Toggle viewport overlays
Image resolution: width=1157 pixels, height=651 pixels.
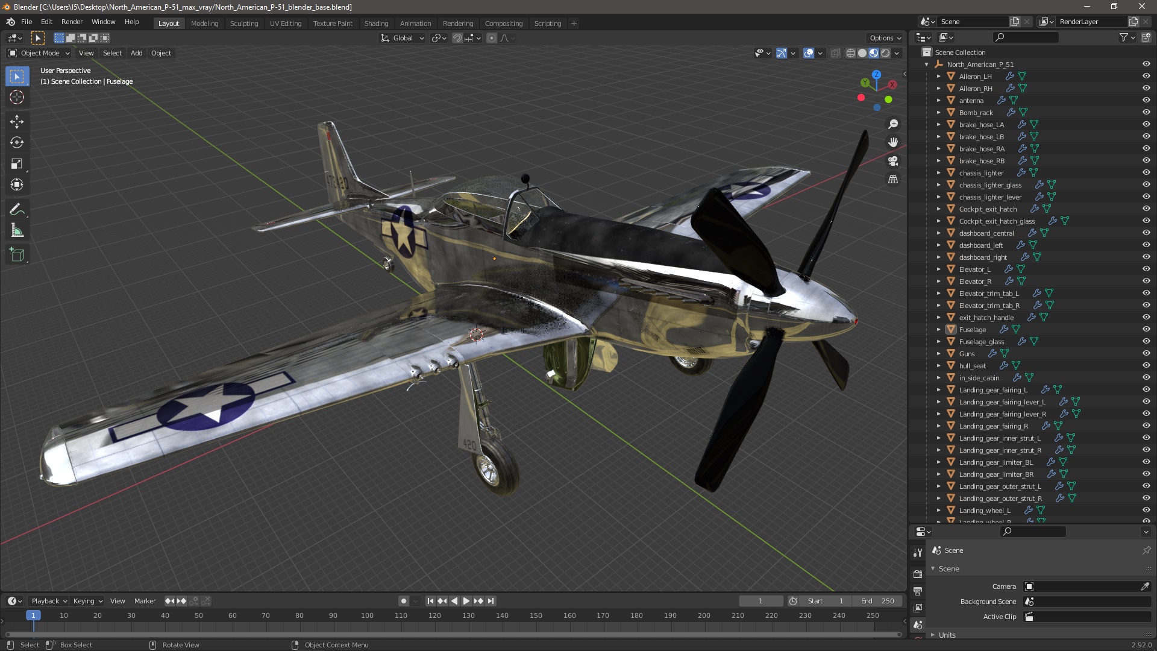[x=809, y=53]
